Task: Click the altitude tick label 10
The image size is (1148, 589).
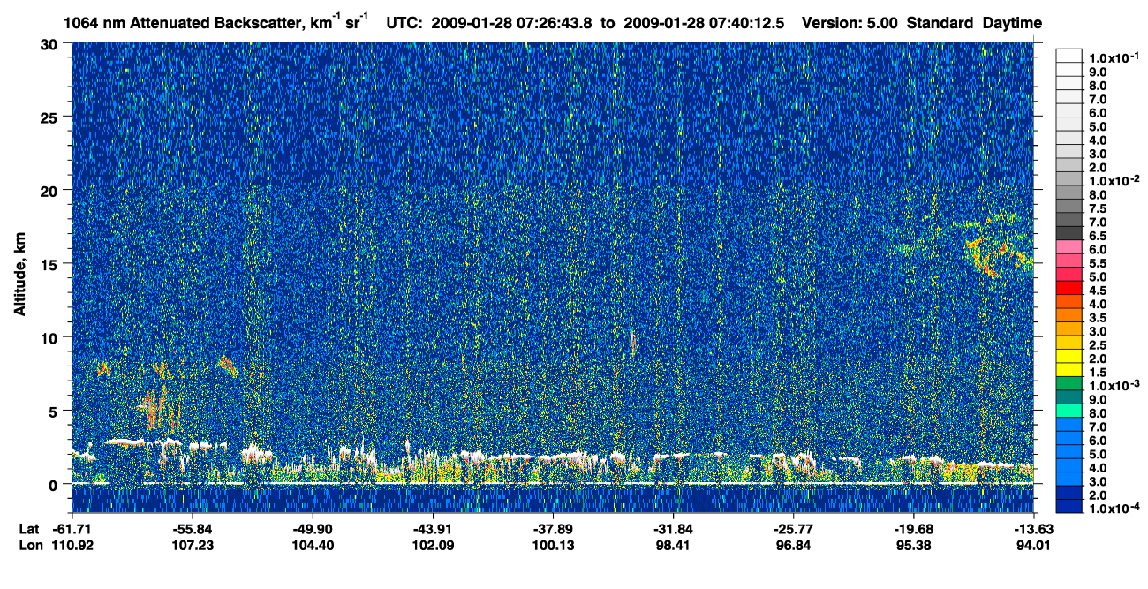Action: click(x=51, y=337)
